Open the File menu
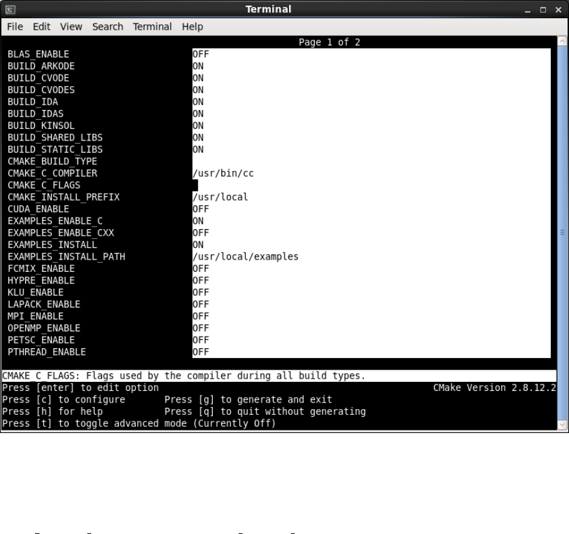The width and height of the screenshot is (569, 534). pyautogui.click(x=15, y=27)
